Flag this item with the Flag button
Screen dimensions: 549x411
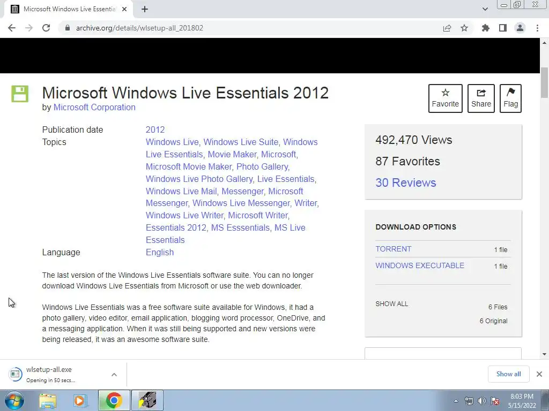click(510, 98)
